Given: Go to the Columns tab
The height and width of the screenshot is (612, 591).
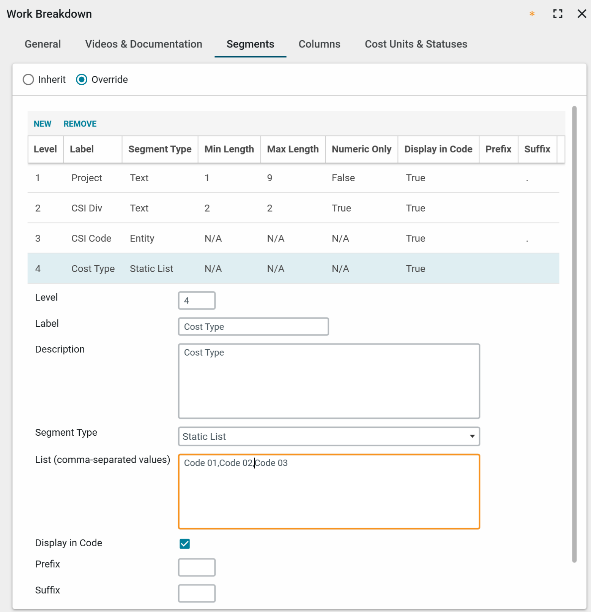Looking at the screenshot, I should tap(319, 44).
